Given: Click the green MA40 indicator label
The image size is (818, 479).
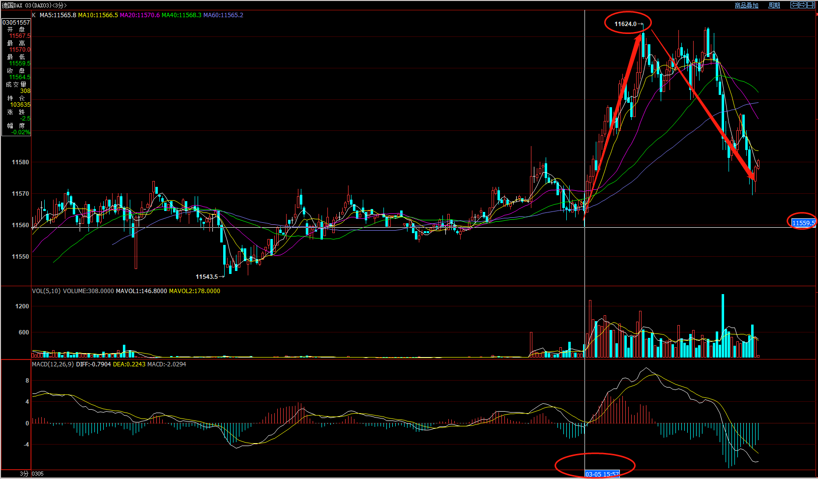Looking at the screenshot, I should 181,15.
